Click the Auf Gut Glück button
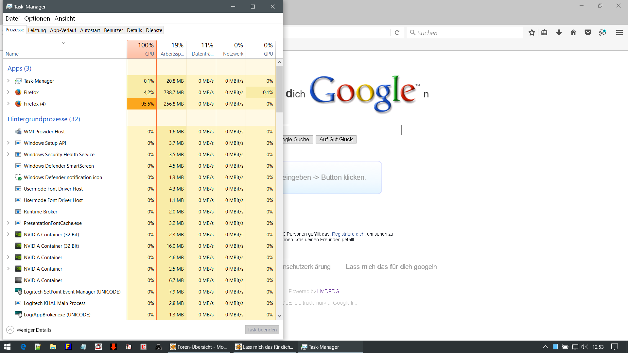628x353 pixels. tap(336, 140)
